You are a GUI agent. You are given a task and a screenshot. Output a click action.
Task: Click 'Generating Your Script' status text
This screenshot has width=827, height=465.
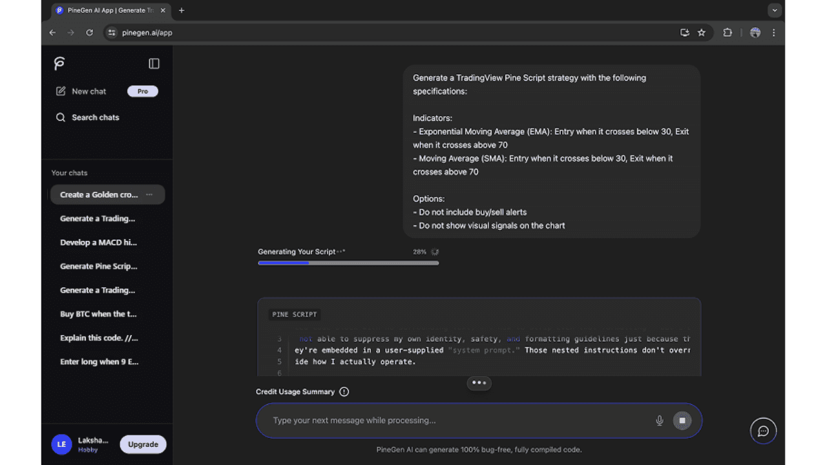point(297,252)
